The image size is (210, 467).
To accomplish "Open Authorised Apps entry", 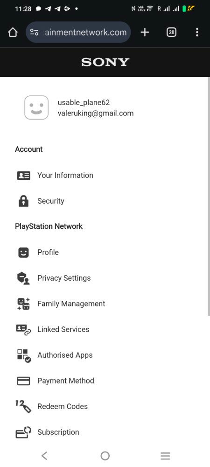I will tap(65, 355).
